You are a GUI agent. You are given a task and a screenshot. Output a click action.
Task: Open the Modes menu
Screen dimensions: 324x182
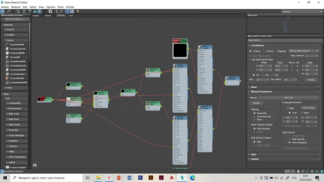(x=5, y=7)
